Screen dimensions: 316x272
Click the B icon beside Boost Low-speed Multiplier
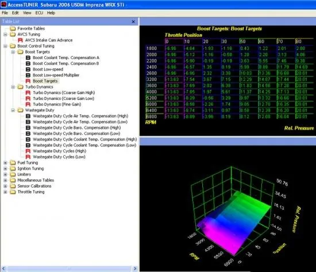[x=28, y=75]
